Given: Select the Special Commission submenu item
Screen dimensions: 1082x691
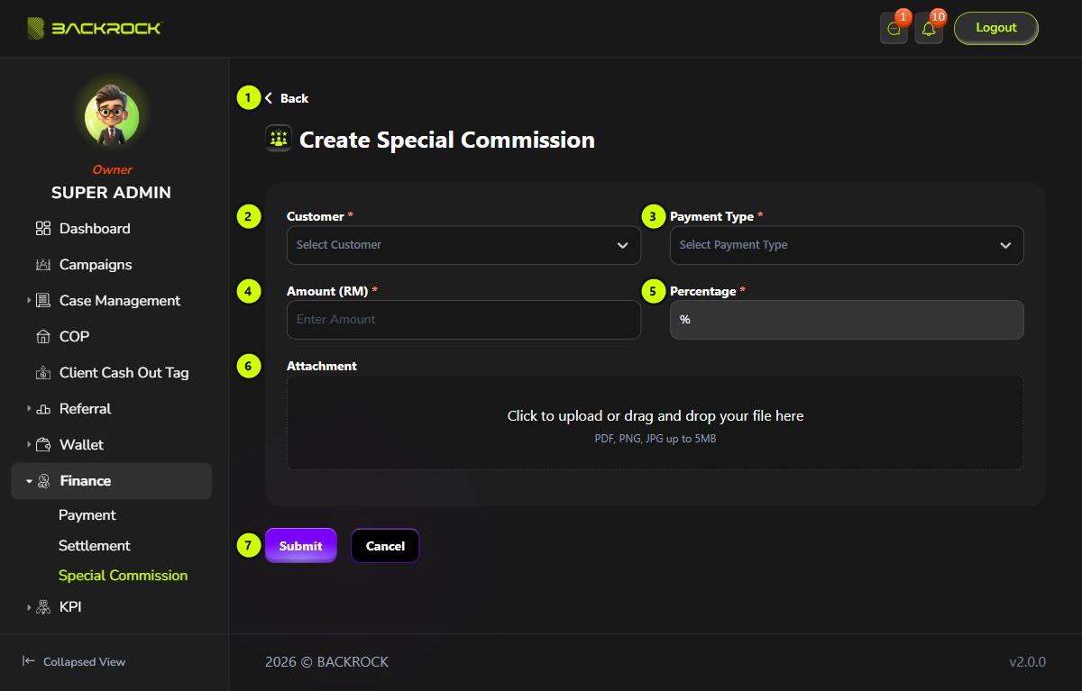Looking at the screenshot, I should 124,576.
